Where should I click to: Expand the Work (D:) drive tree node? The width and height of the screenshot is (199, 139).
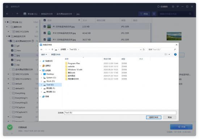[x=42, y=81]
